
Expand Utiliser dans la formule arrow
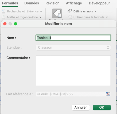(x=107, y=17)
